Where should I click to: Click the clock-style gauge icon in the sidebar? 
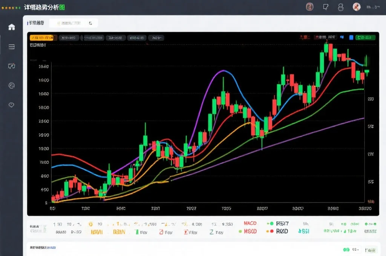(11, 86)
